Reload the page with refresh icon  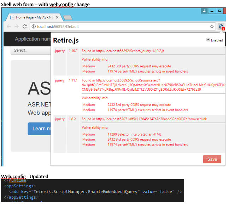tap(24, 27)
